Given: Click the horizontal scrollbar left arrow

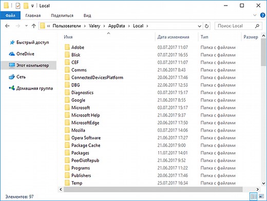Looking at the screenshot, I should tap(61, 189).
